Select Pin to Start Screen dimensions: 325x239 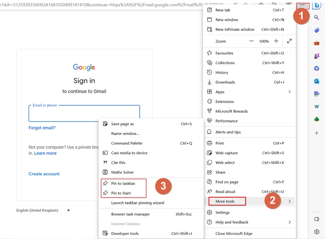(151, 193)
